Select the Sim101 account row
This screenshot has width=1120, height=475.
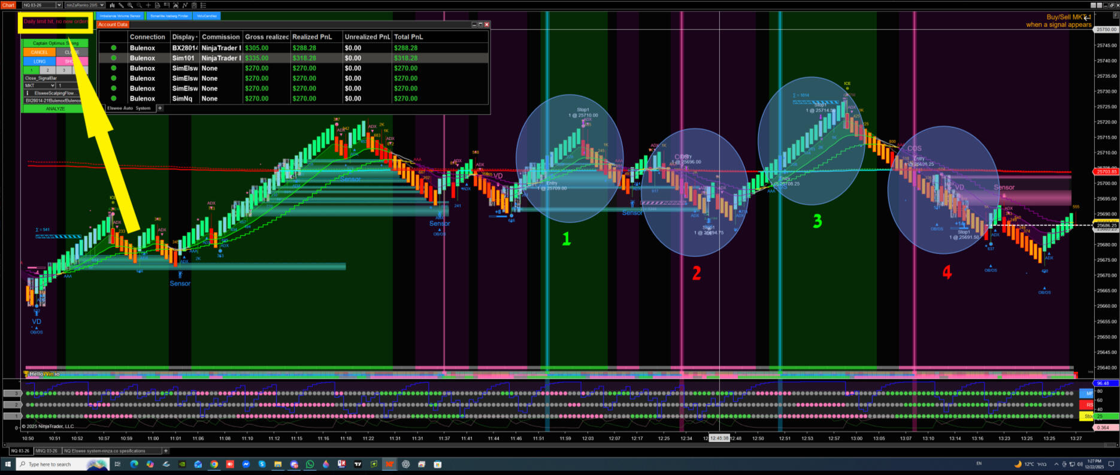(x=183, y=58)
